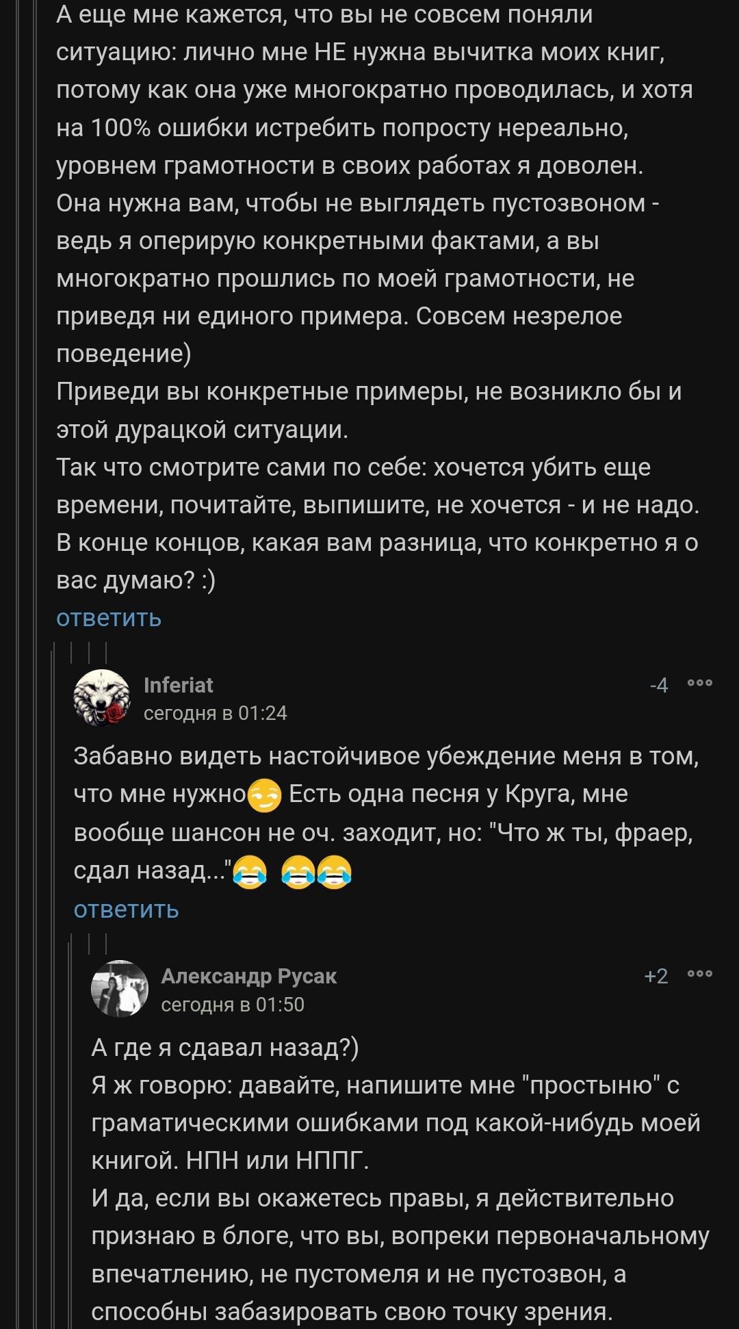The image size is (739, 1329).
Task: Open three-dot menu on Александр Русак's comment
Action: tap(700, 975)
